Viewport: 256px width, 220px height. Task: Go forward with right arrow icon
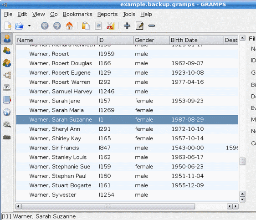(57, 26)
